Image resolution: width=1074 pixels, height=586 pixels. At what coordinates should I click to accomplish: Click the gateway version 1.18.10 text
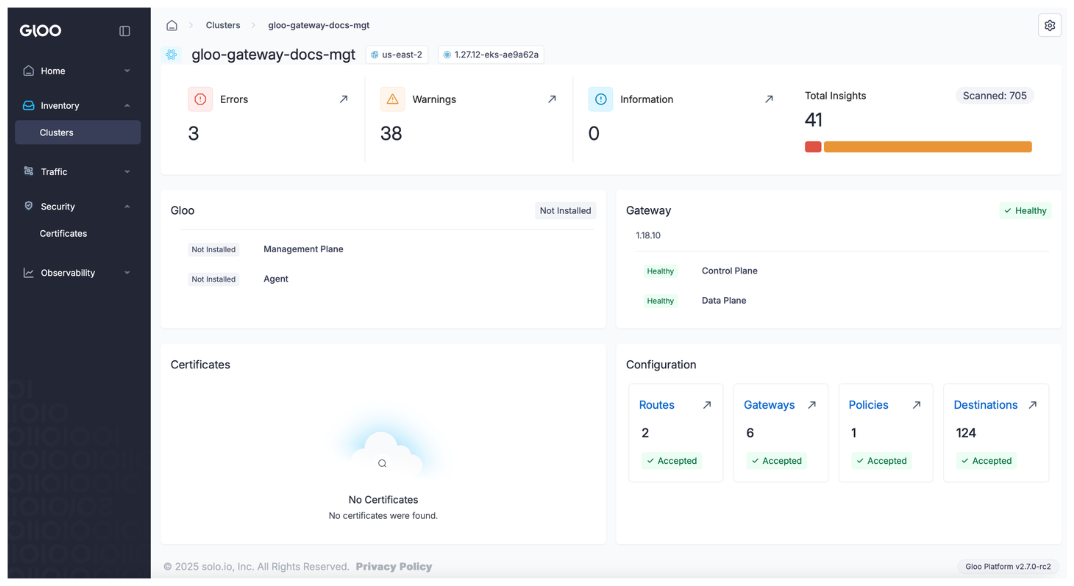coord(648,235)
